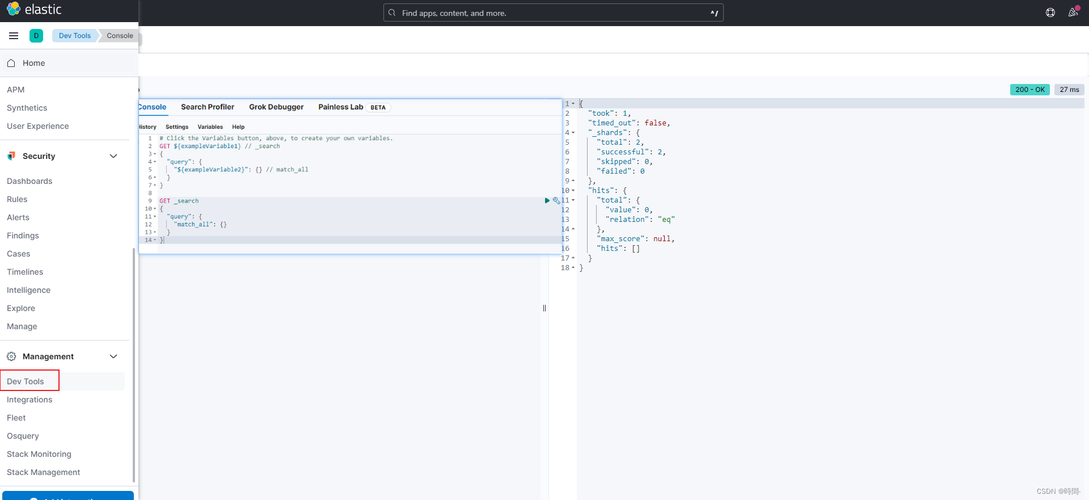Screen dimensions: 1089x500
Task: Open Findings in sidebar
Action: [23, 236]
